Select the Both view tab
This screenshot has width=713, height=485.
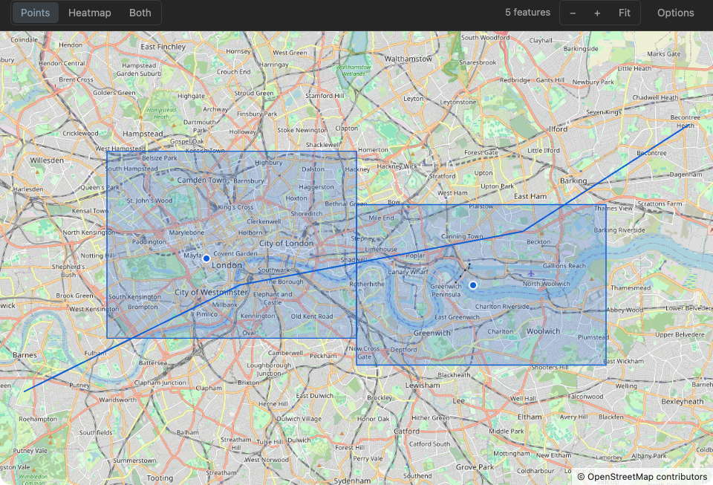tap(140, 13)
